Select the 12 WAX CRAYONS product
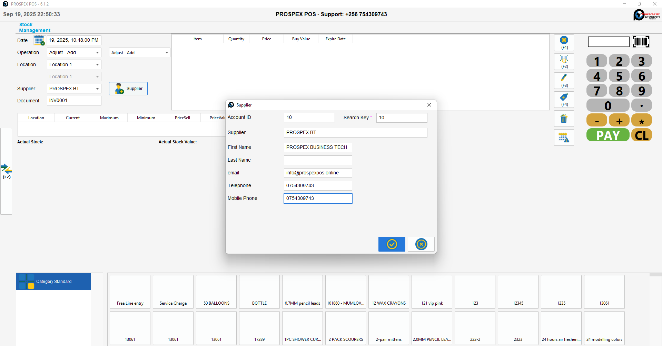This screenshot has width=662, height=346. tap(389, 292)
